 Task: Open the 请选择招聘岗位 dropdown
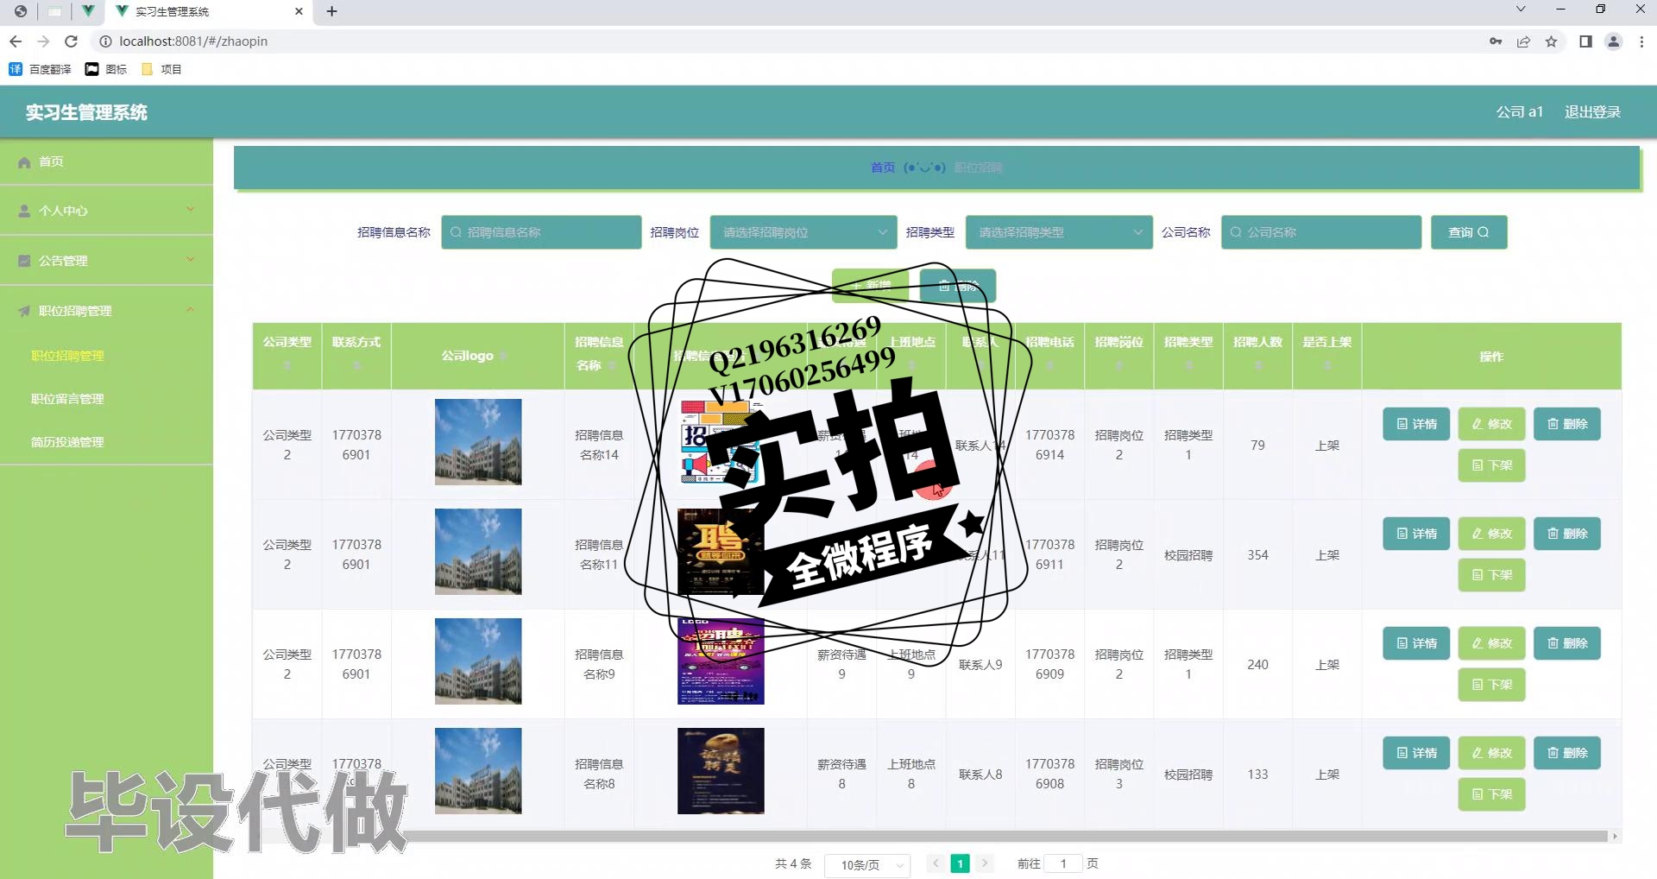(x=802, y=232)
